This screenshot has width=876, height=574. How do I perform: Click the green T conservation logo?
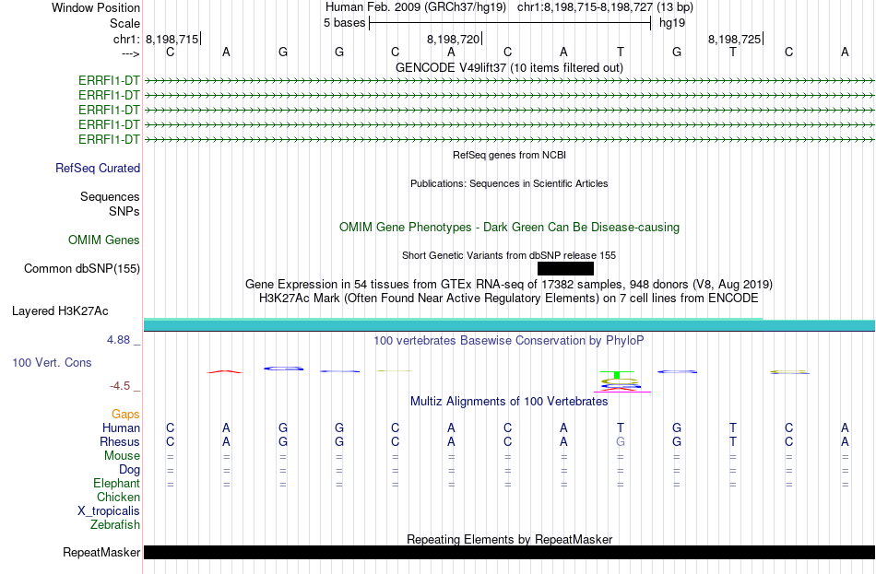click(616, 375)
